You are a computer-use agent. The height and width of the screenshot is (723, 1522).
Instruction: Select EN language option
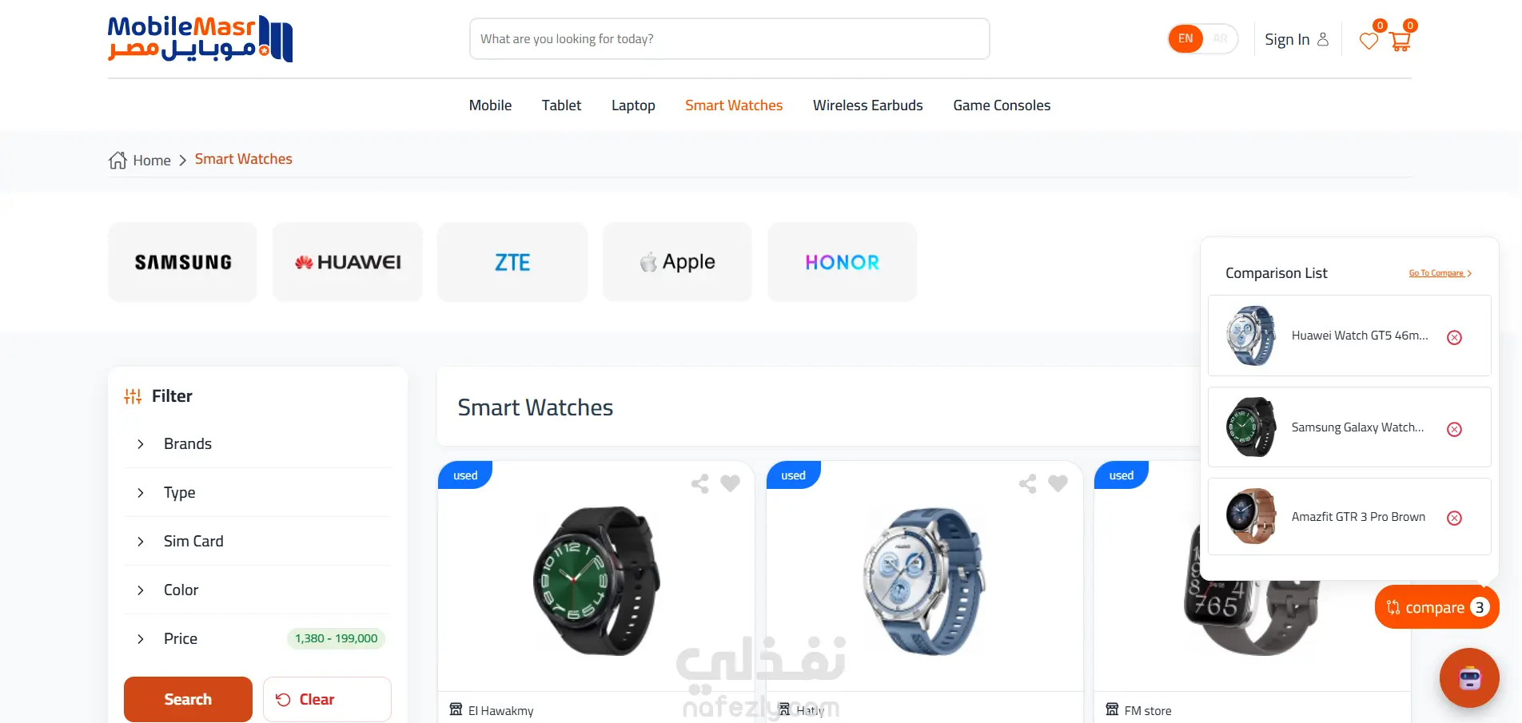tap(1185, 38)
